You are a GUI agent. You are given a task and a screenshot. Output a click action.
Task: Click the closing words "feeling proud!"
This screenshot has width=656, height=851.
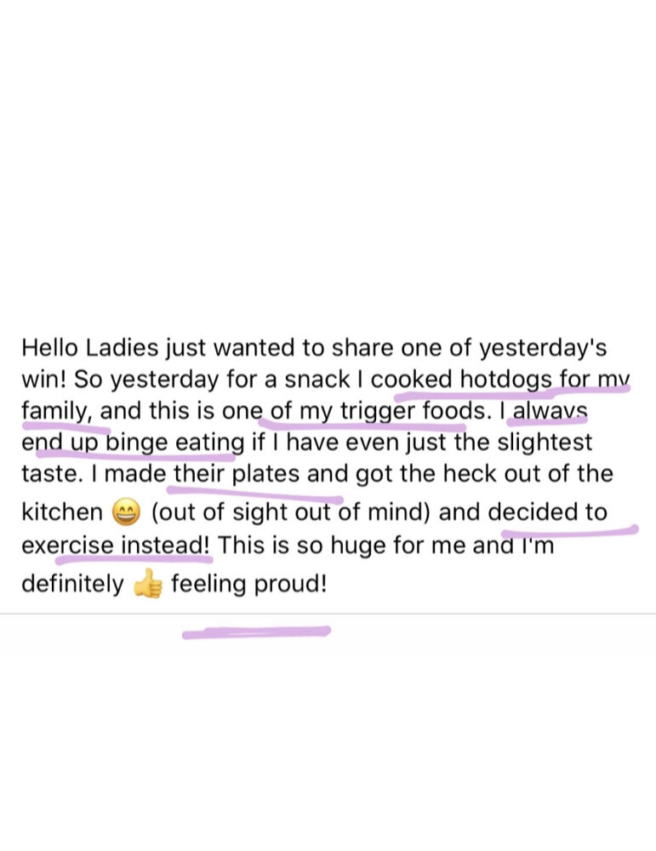(x=248, y=585)
